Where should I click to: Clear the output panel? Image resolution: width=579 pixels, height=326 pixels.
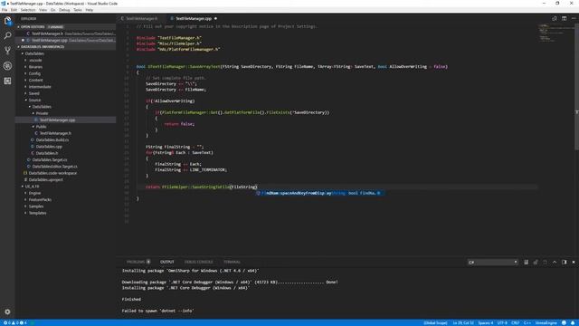526,262
